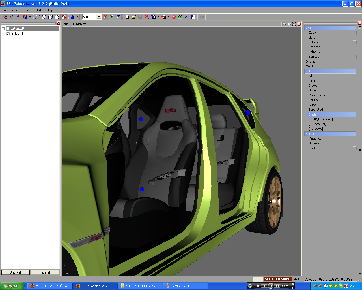
Task: Click the Show all button
Action: point(16,272)
